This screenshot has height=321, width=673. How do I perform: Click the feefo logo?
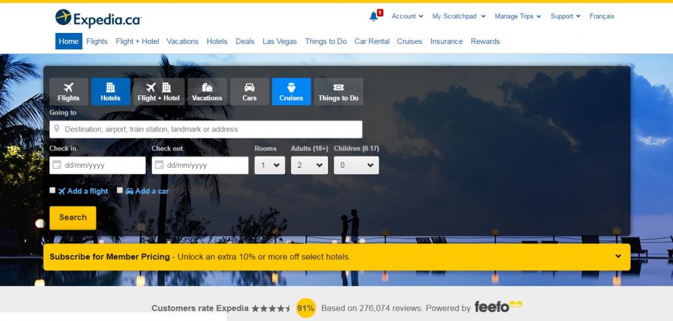pos(498,307)
